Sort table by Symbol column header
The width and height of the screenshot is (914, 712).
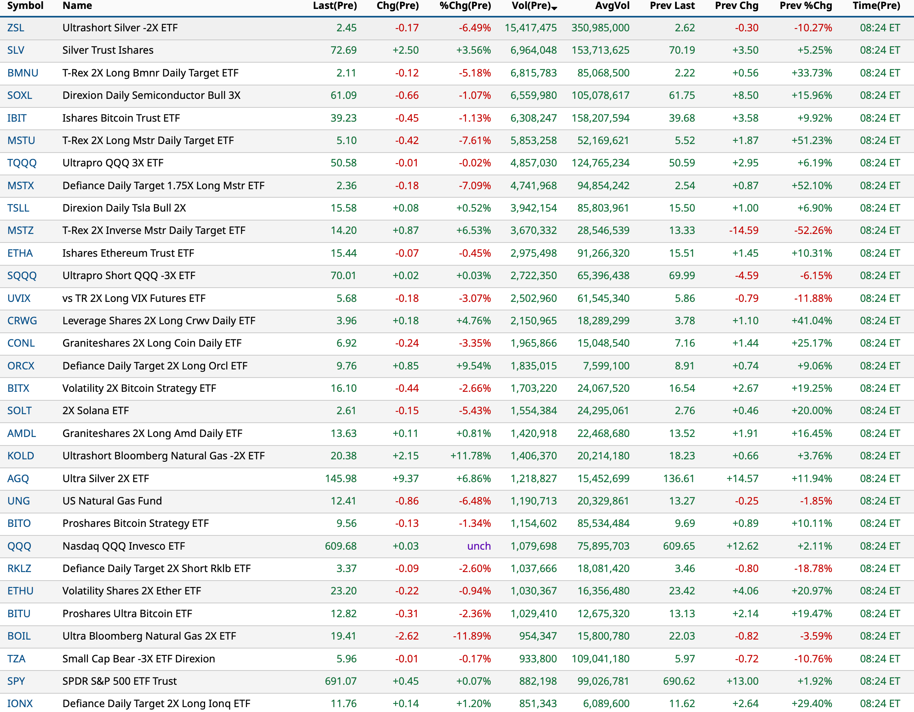click(x=25, y=6)
